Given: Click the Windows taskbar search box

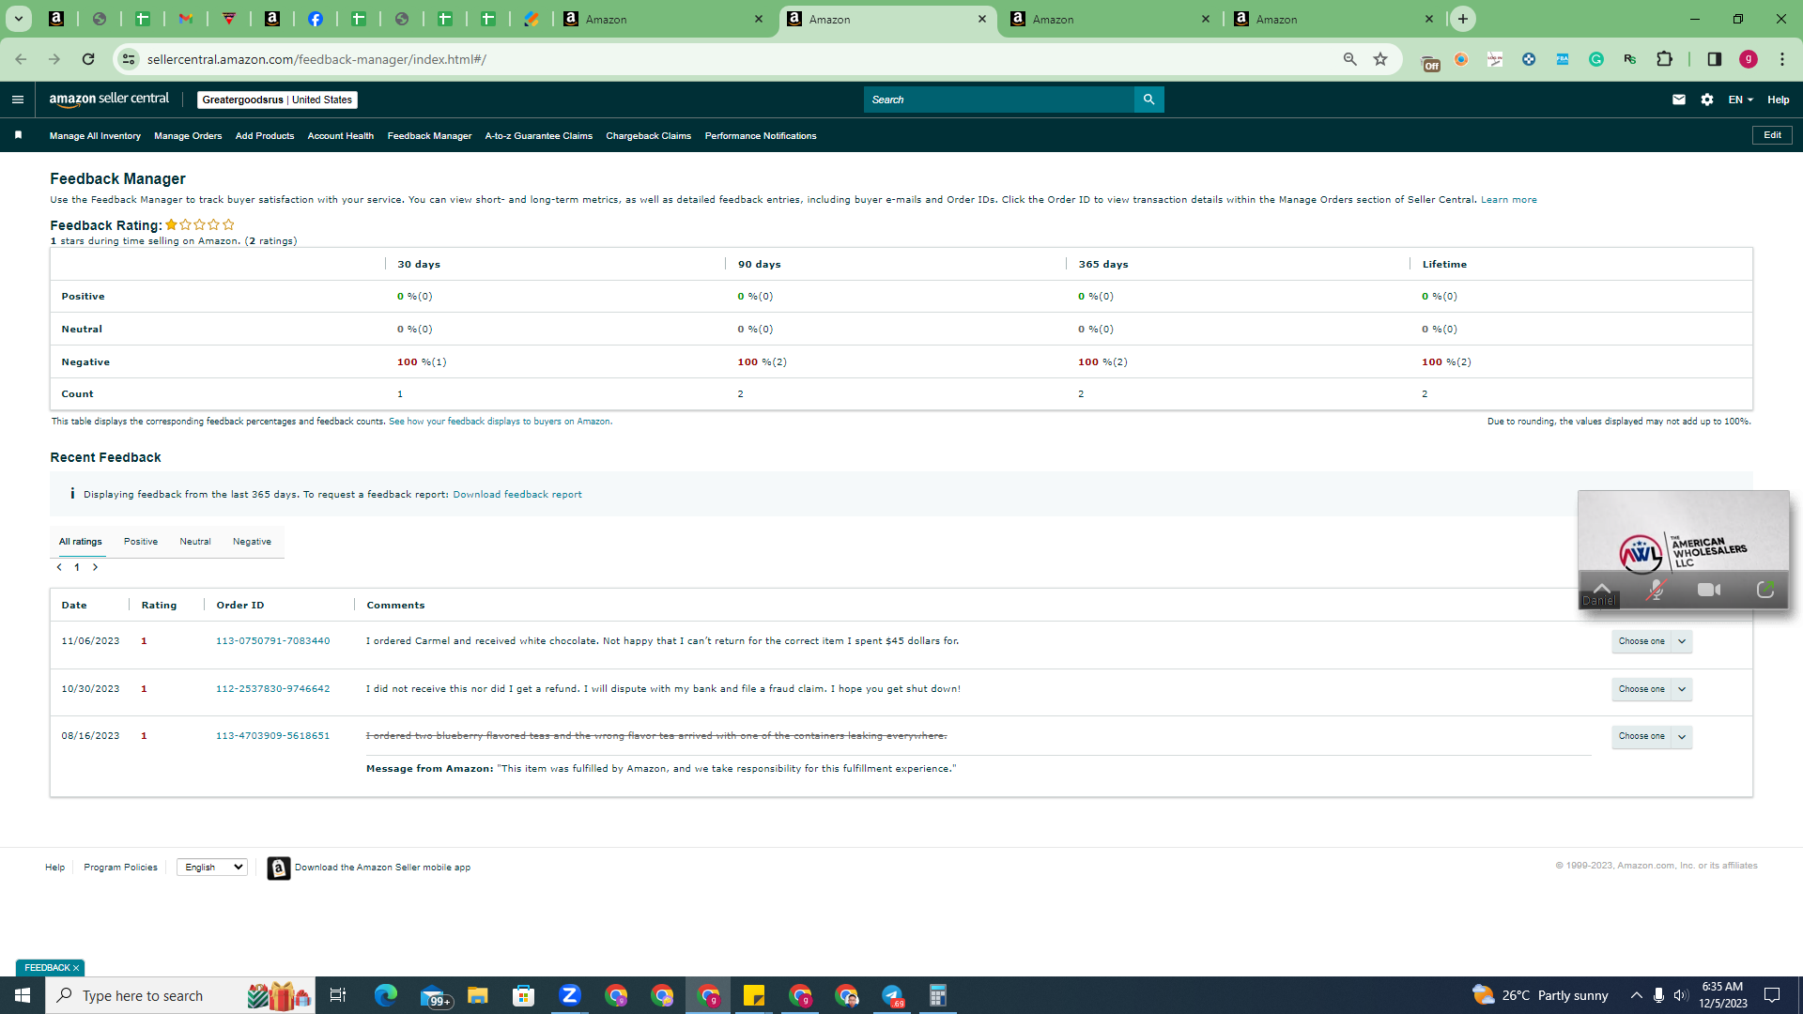Looking at the screenshot, I should [180, 995].
